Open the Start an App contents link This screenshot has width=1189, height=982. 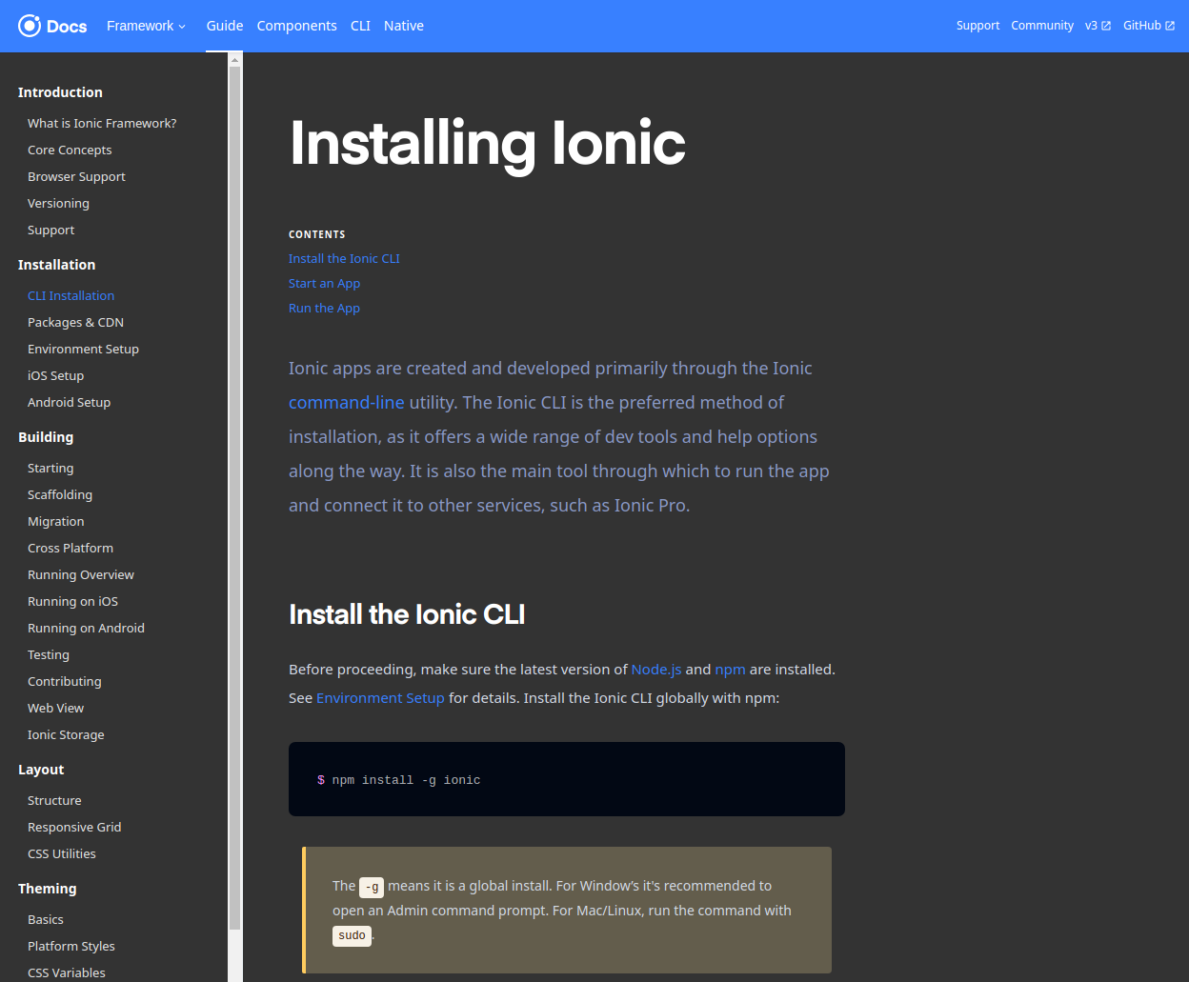[x=324, y=283]
